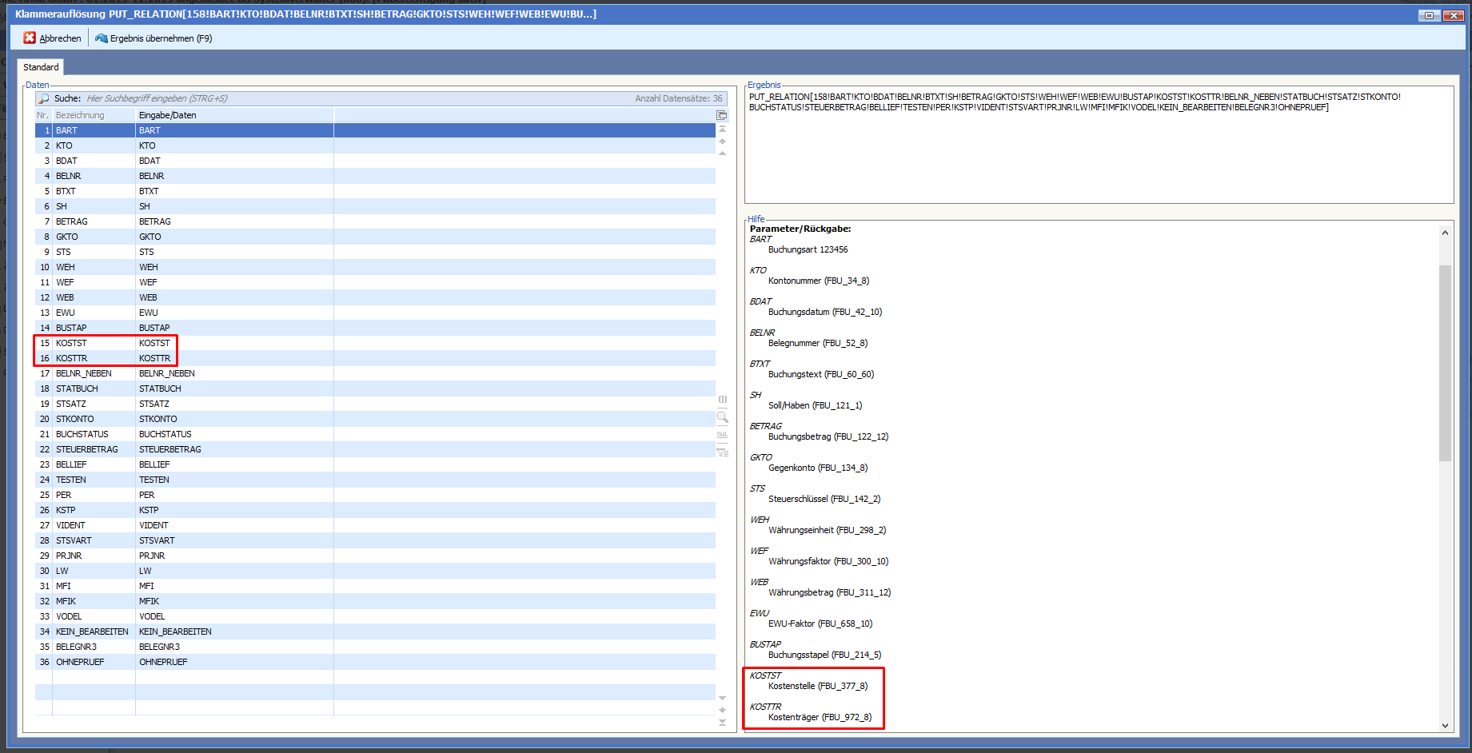1472x753 pixels.
Task: Click the magnifier search icon beside table
Action: click(722, 417)
